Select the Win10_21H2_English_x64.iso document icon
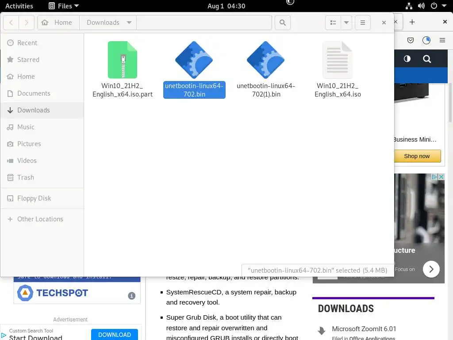The image size is (453, 340). tap(338, 60)
